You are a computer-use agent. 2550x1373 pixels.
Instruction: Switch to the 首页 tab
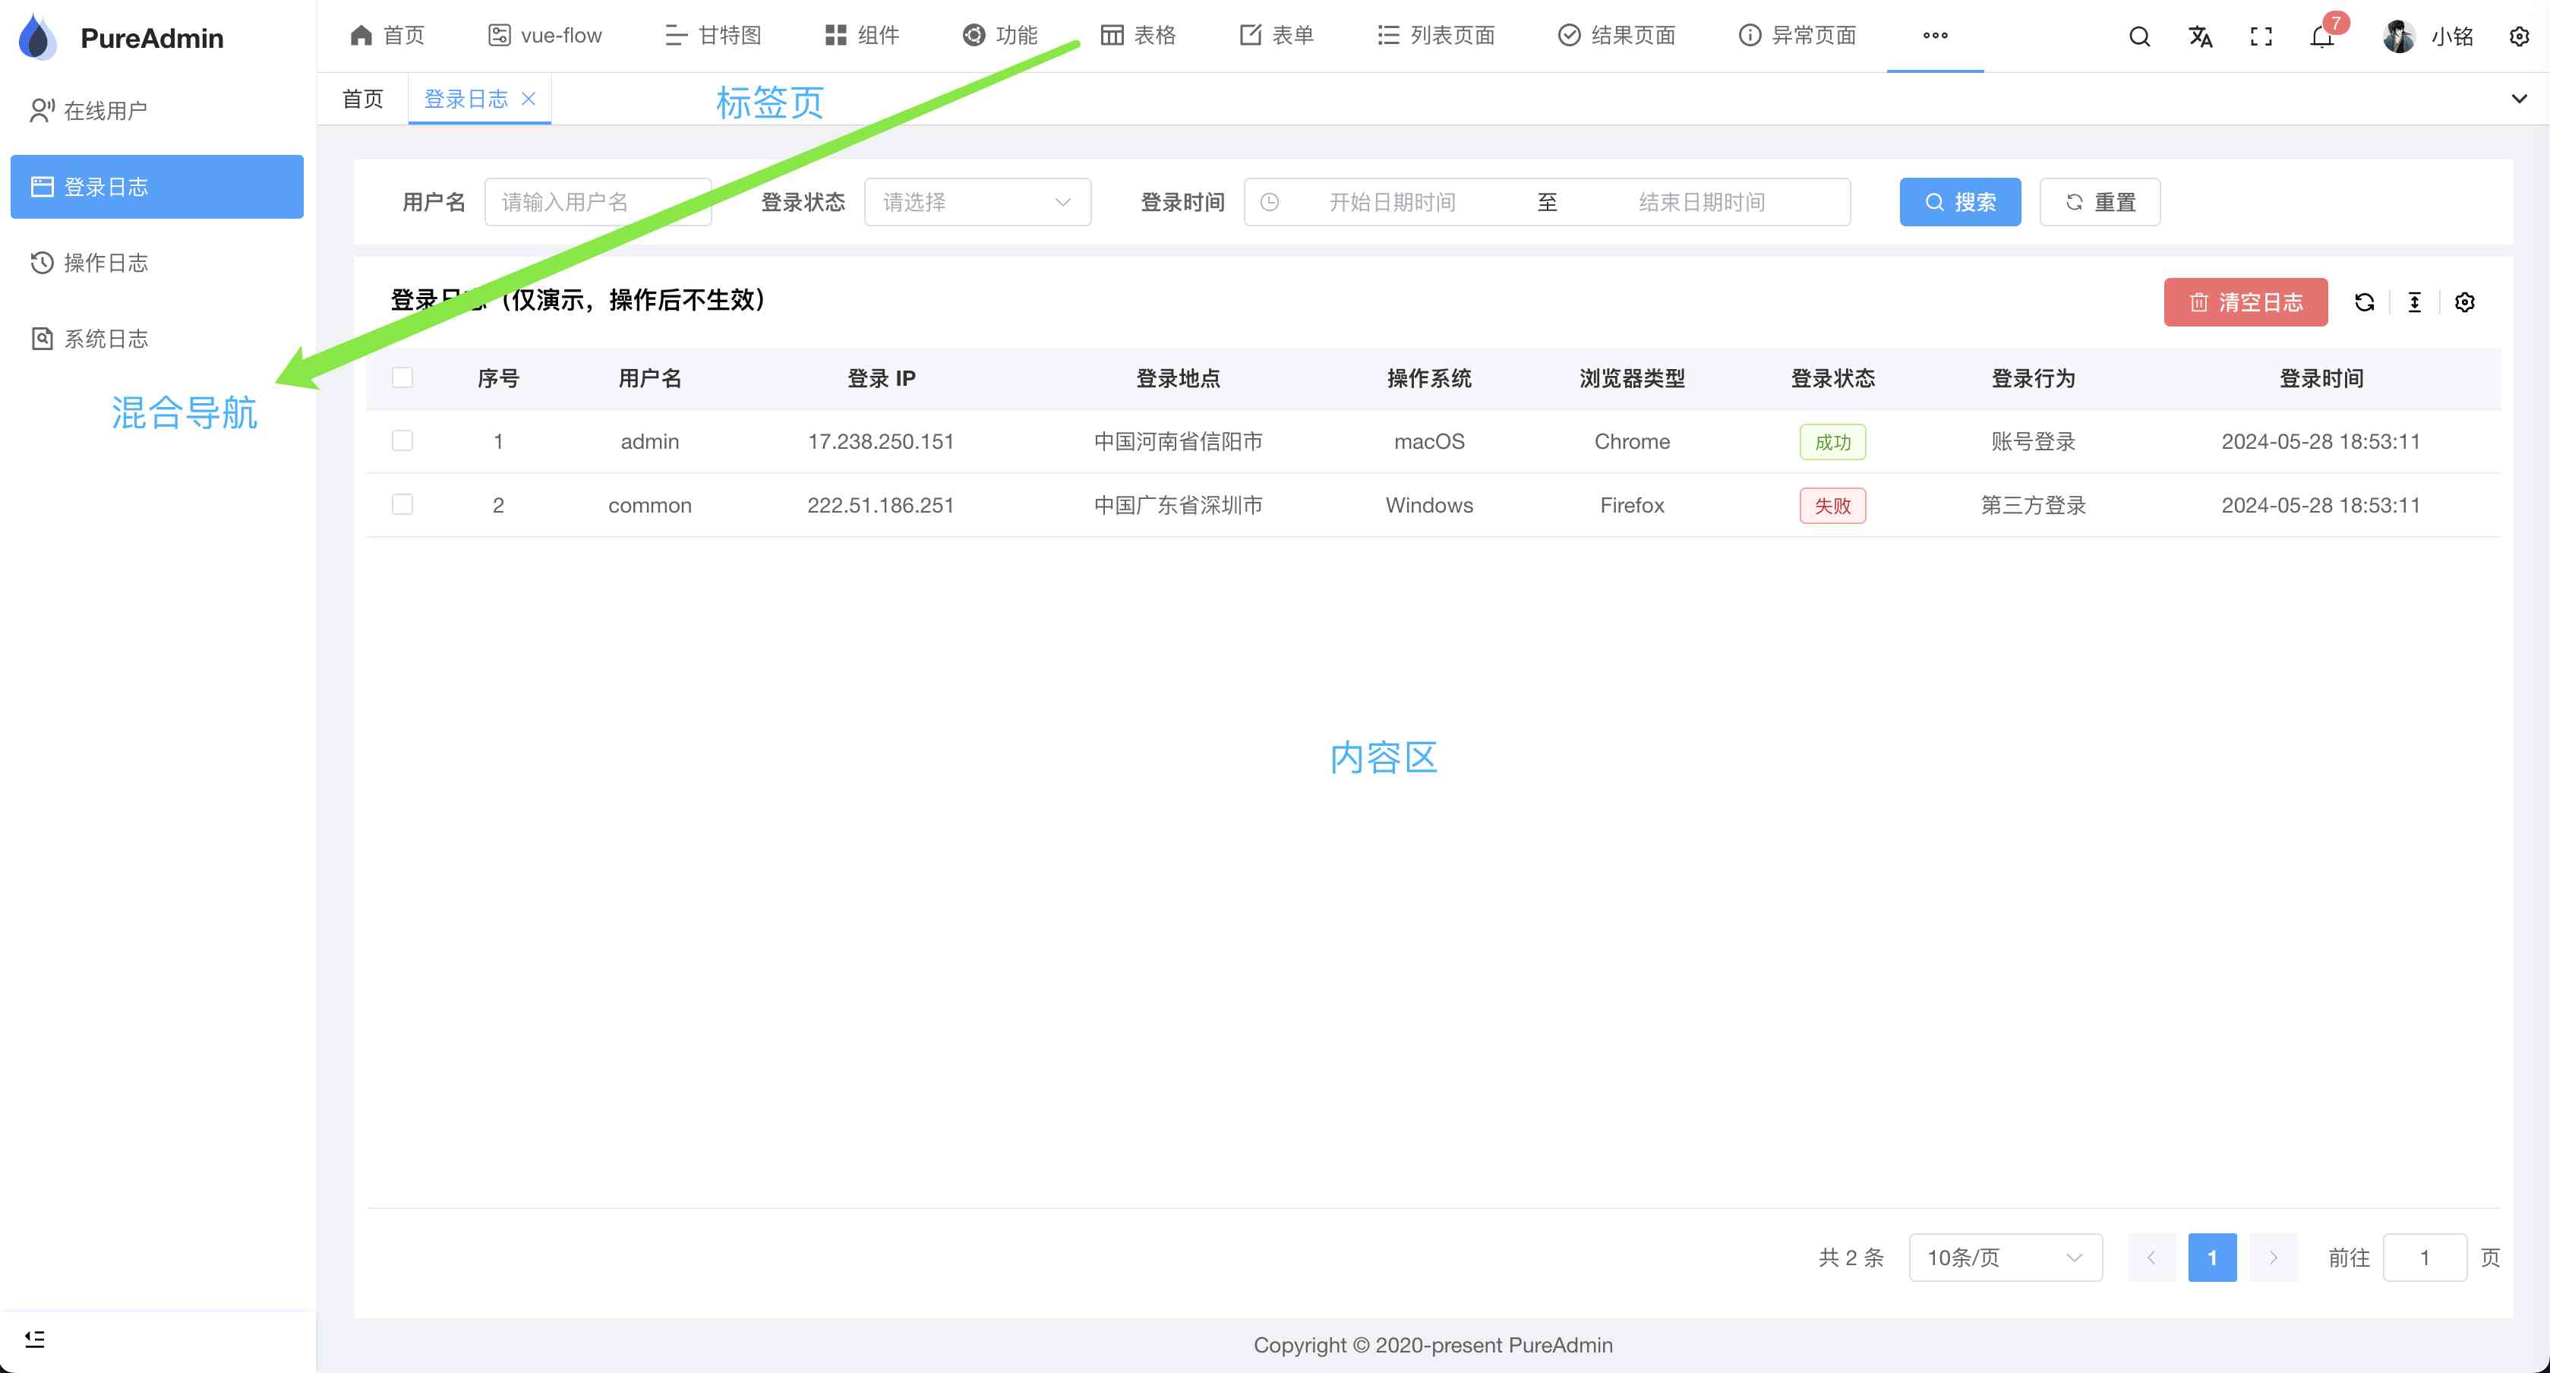pos(362,99)
